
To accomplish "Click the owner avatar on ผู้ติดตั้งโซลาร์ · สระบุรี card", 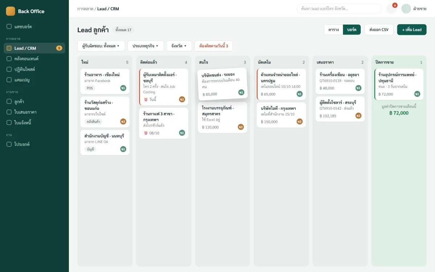I will coord(358,116).
